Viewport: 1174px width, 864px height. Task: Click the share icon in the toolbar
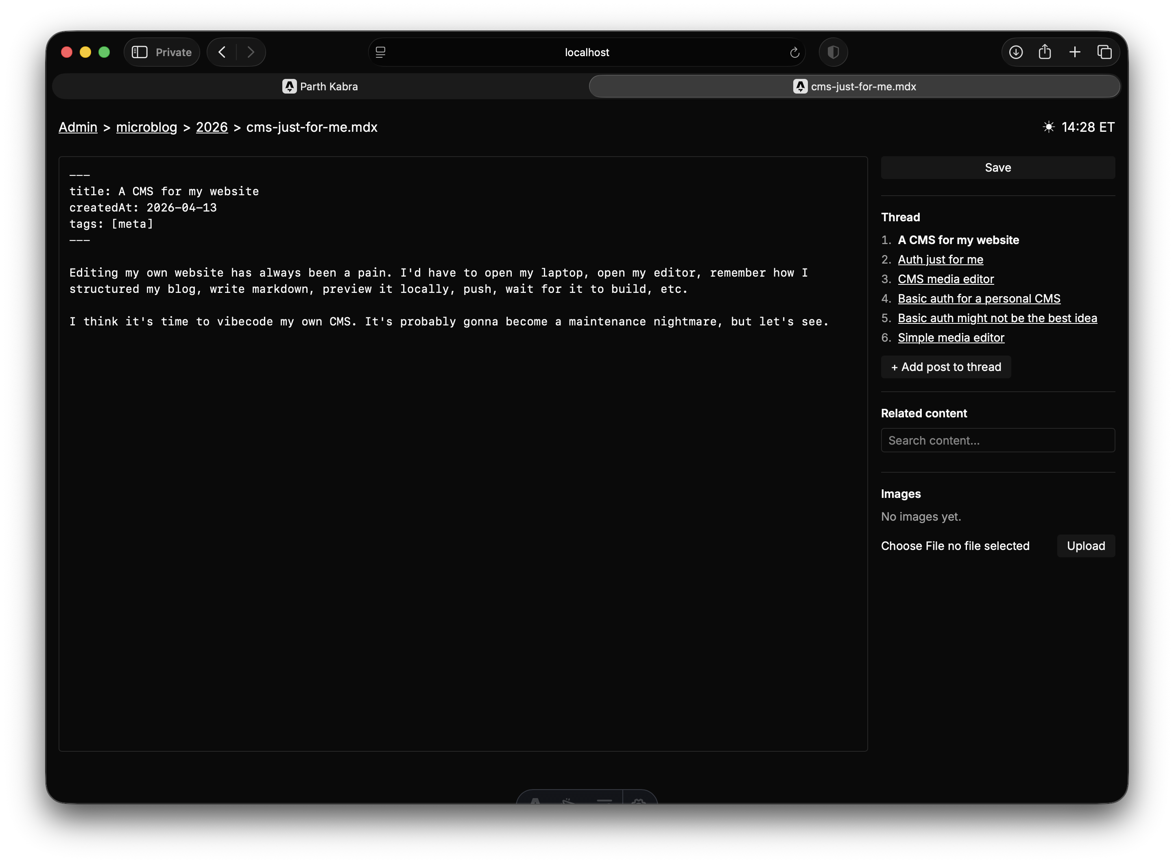1045,52
